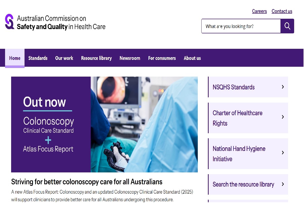Click the magnifying glass search icon
This screenshot has height=203, width=304.
(x=287, y=26)
